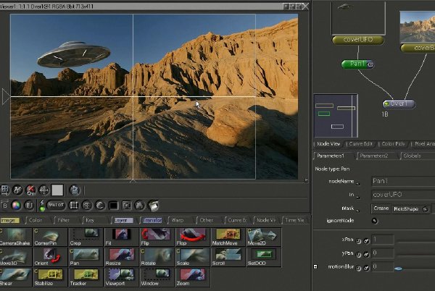Viewport: 435px width, 291px height.
Task: Click the nodeName text field
Action: (x=402, y=180)
